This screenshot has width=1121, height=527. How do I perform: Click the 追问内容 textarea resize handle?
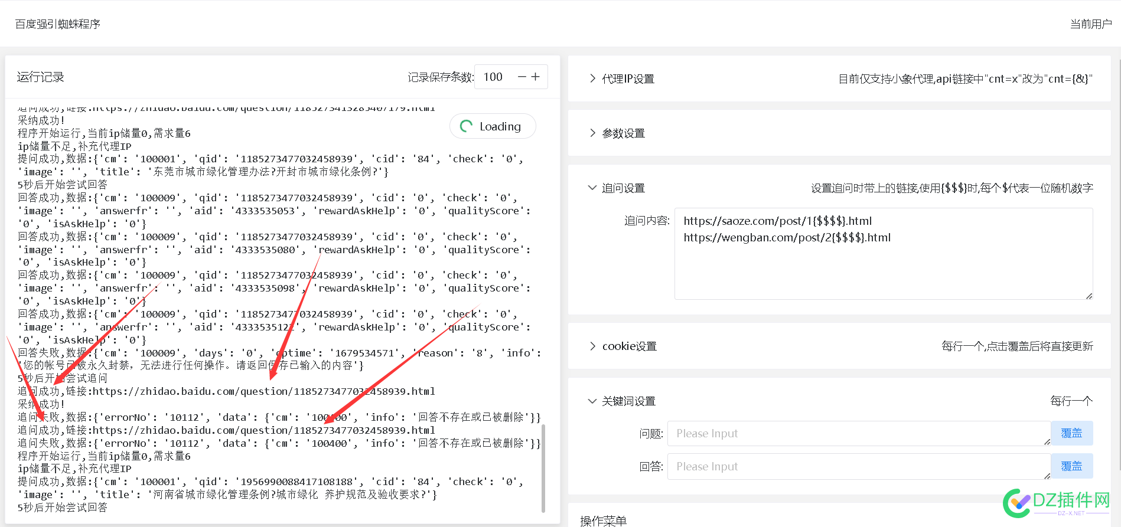[x=1089, y=296]
